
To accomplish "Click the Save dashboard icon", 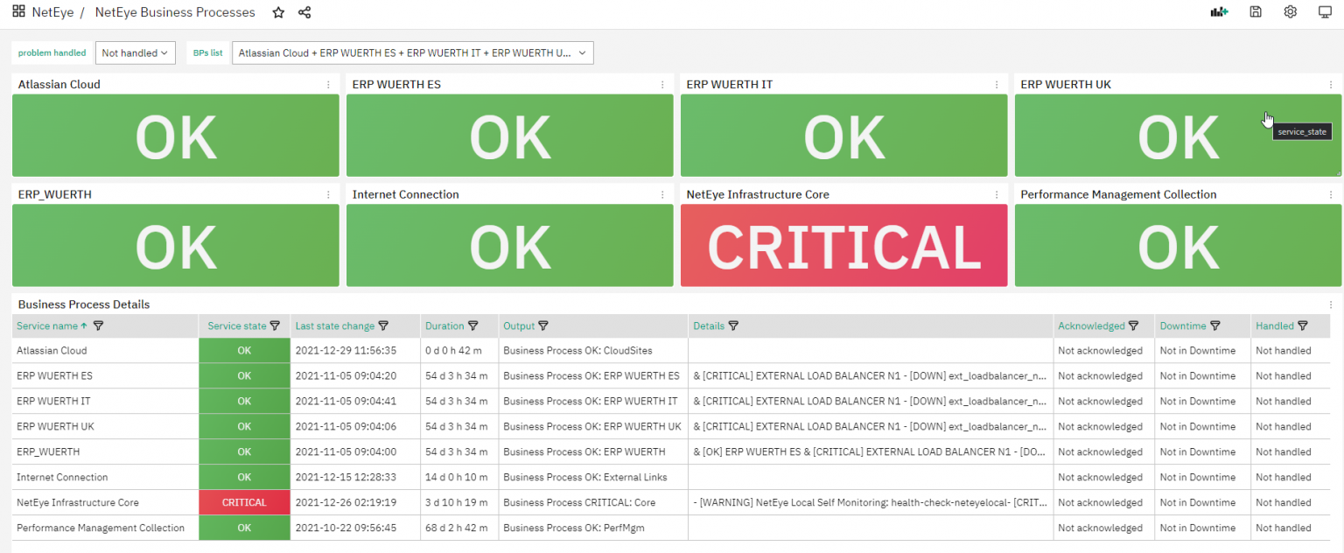I will point(1255,12).
